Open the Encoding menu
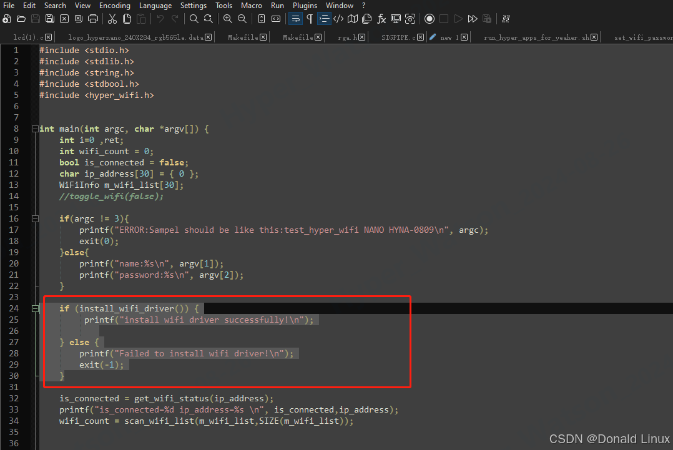 [x=115, y=6]
